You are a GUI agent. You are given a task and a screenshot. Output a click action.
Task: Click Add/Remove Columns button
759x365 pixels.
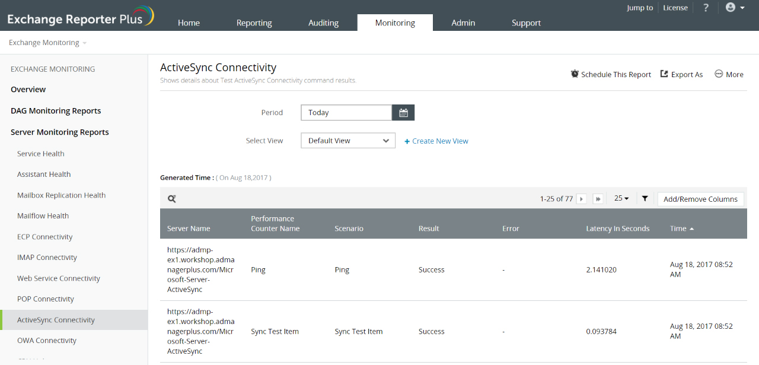700,199
